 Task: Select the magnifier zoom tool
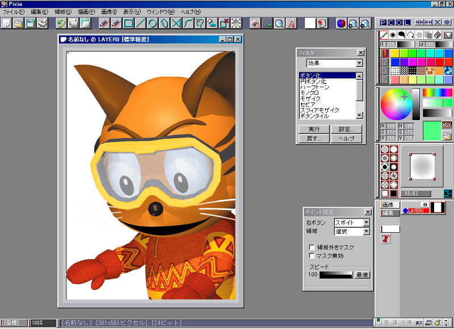(279, 23)
